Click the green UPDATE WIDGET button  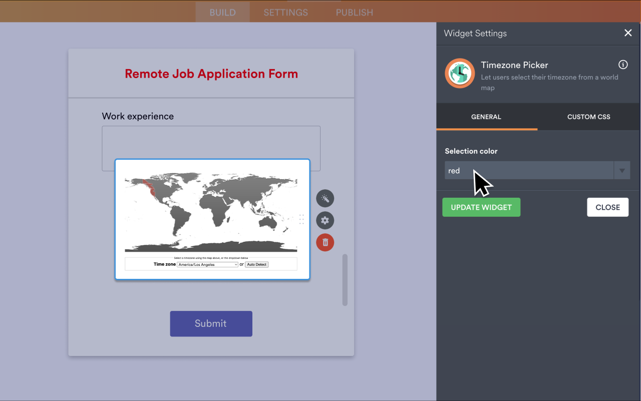coord(481,207)
